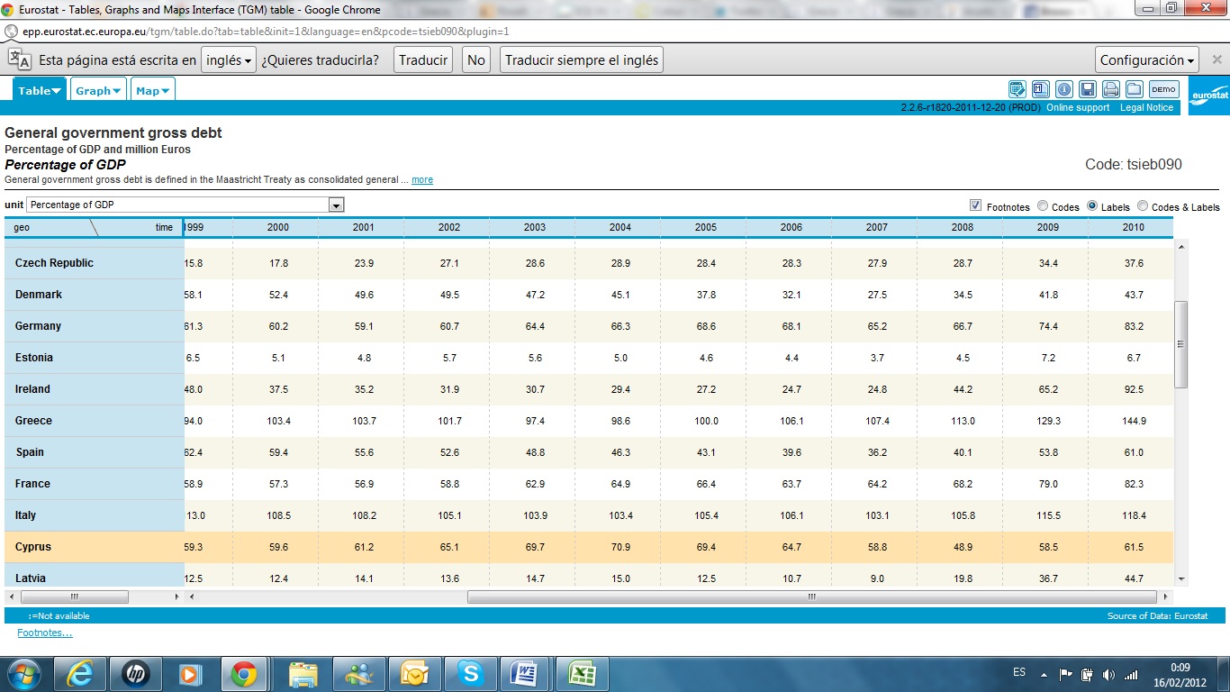1230x692 pixels.
Task: Click the 2010 column header
Action: tap(1133, 227)
